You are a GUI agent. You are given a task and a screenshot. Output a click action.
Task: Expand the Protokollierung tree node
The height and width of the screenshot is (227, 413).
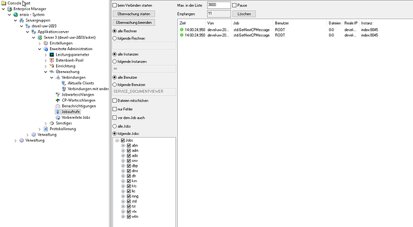pos(40,129)
